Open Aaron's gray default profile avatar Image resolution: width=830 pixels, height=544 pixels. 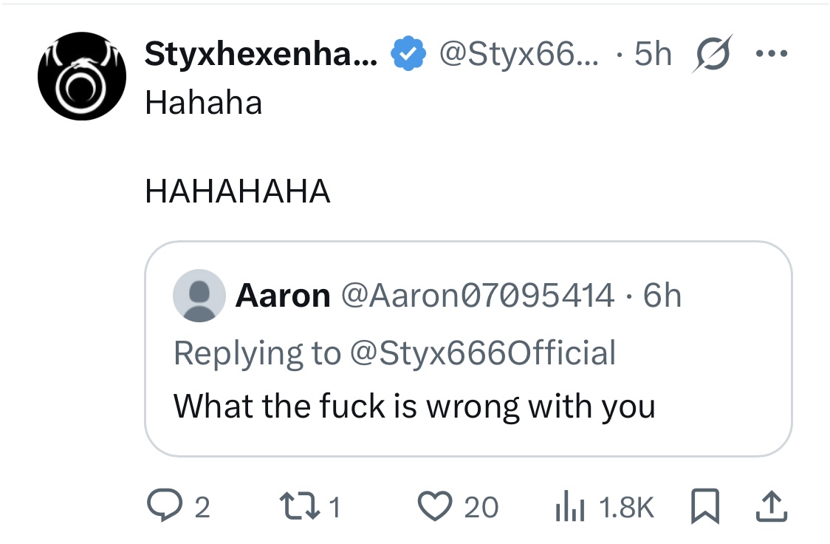(x=199, y=296)
